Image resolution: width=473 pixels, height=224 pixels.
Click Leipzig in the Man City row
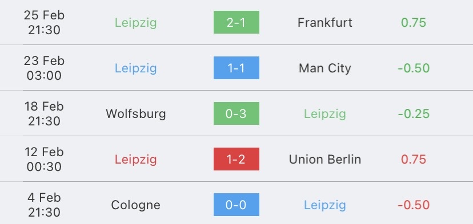136,68
